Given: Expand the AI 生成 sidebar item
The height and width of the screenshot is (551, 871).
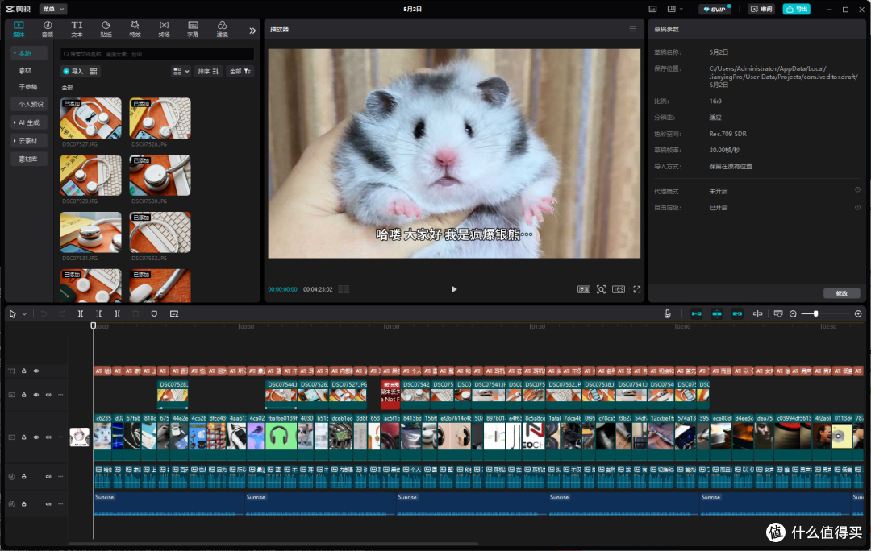Looking at the screenshot, I should point(29,122).
